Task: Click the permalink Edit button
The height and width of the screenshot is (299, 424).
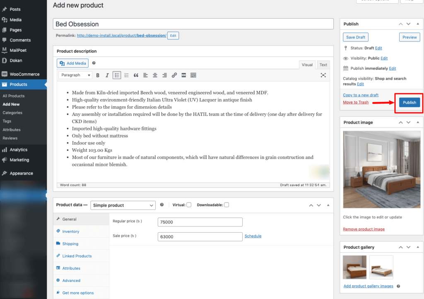Action: [173, 36]
